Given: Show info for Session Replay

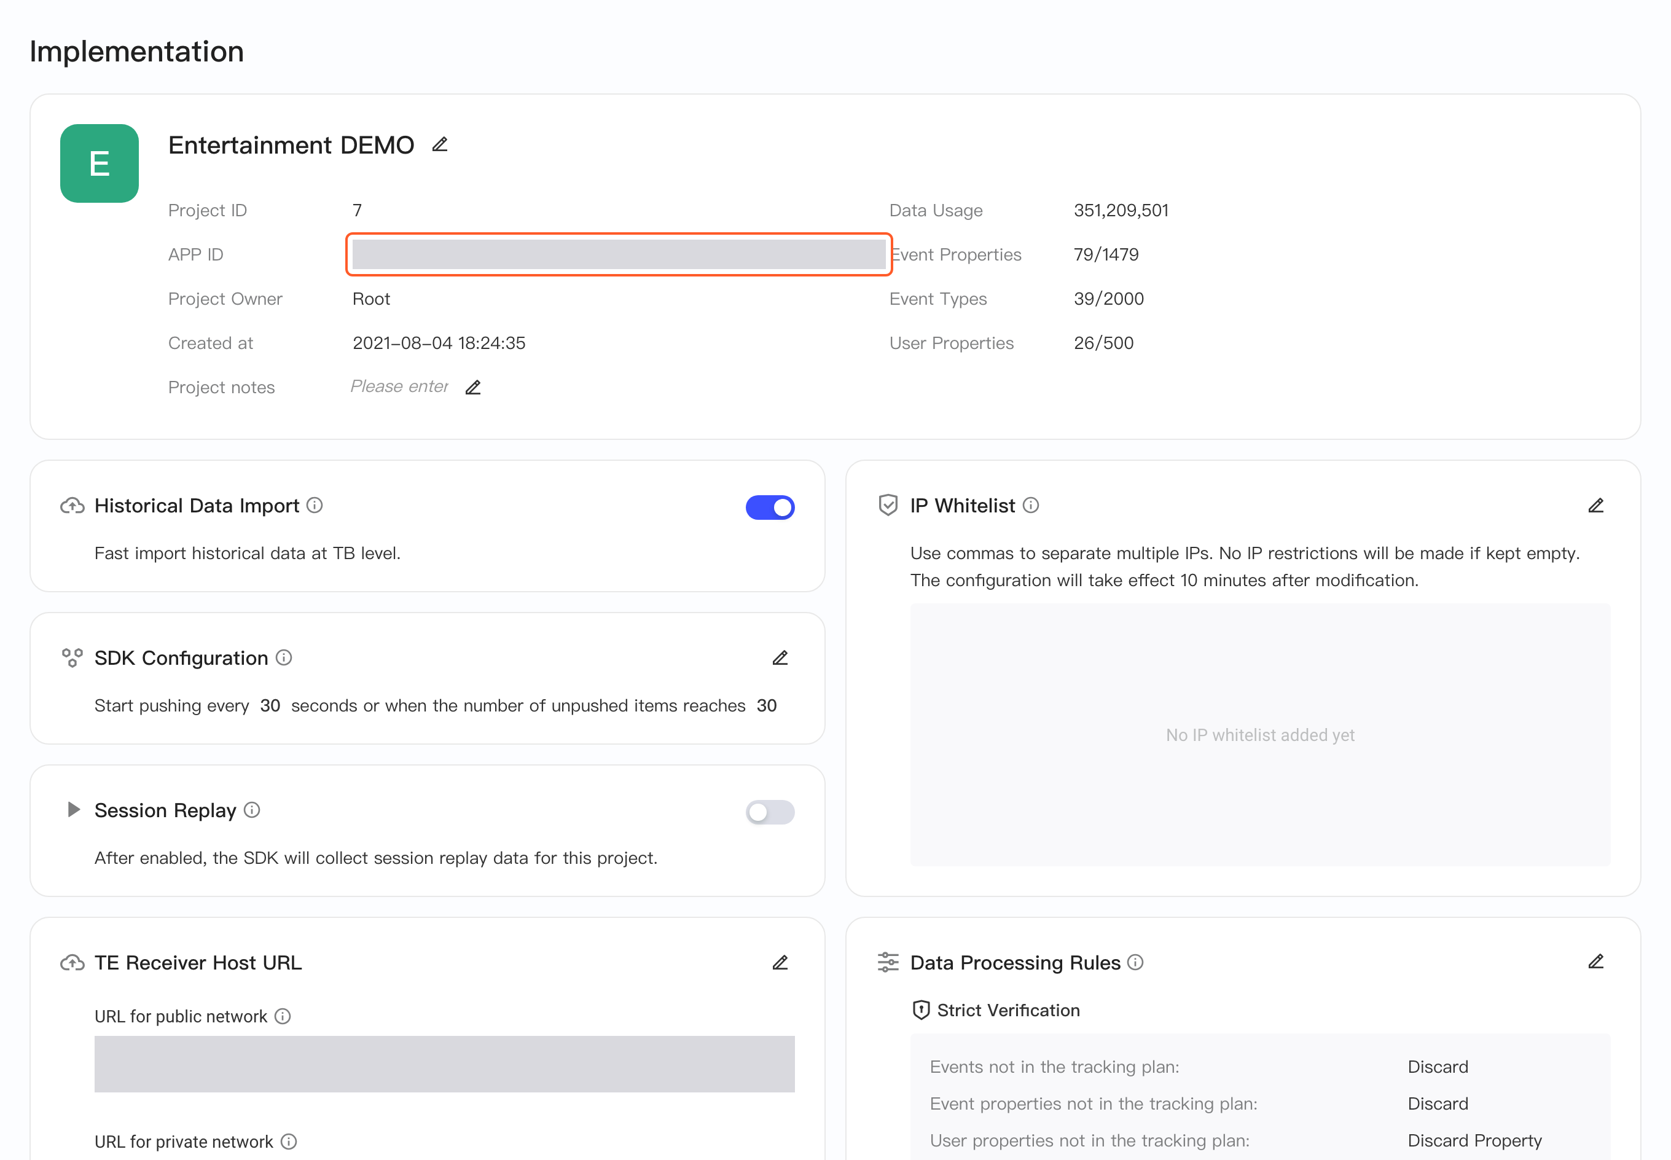Looking at the screenshot, I should (x=252, y=810).
